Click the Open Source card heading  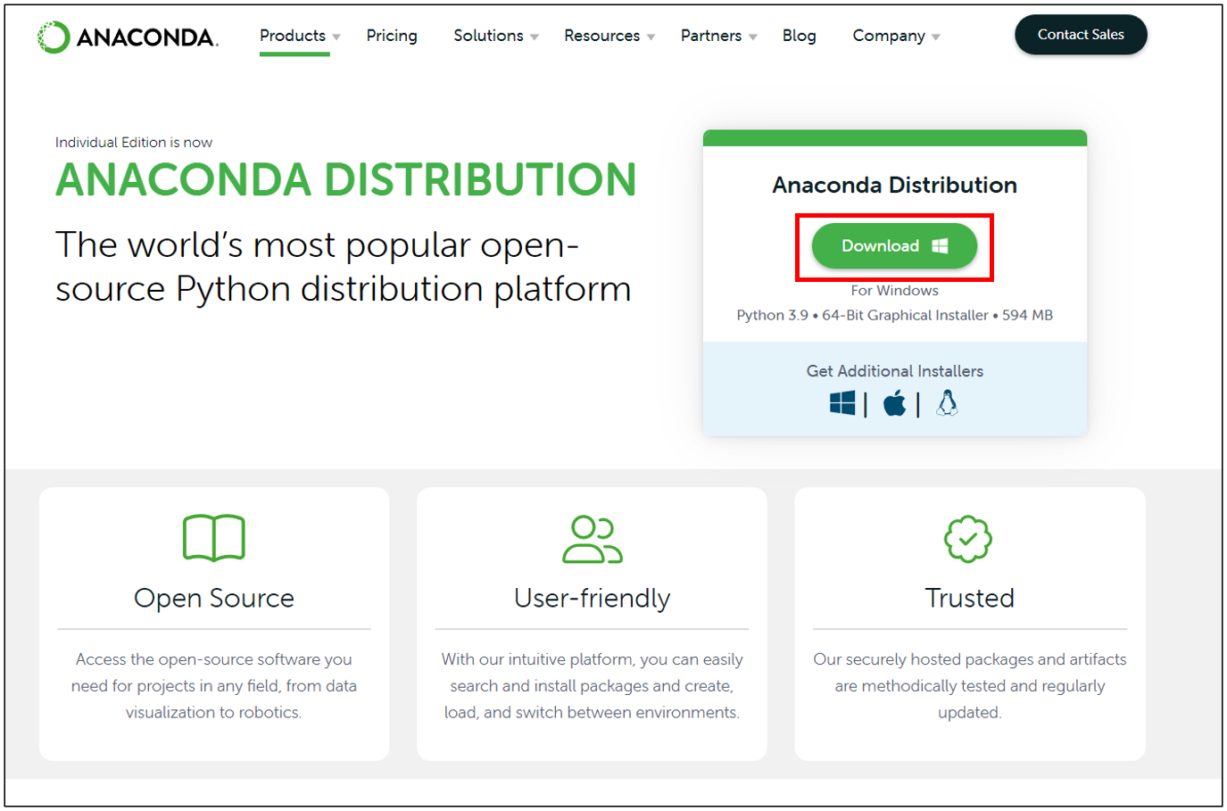[x=214, y=598]
